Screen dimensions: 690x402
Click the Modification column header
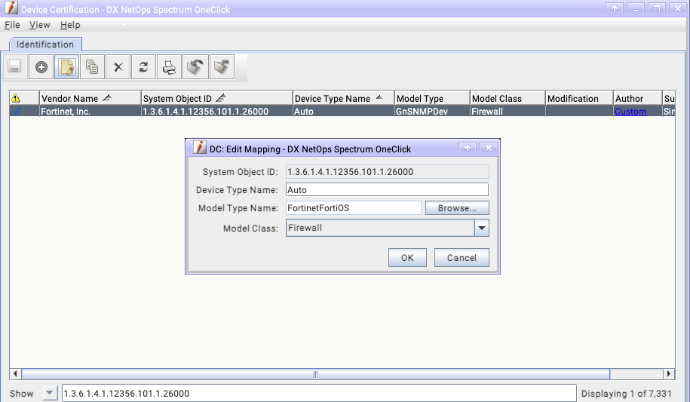(579, 98)
